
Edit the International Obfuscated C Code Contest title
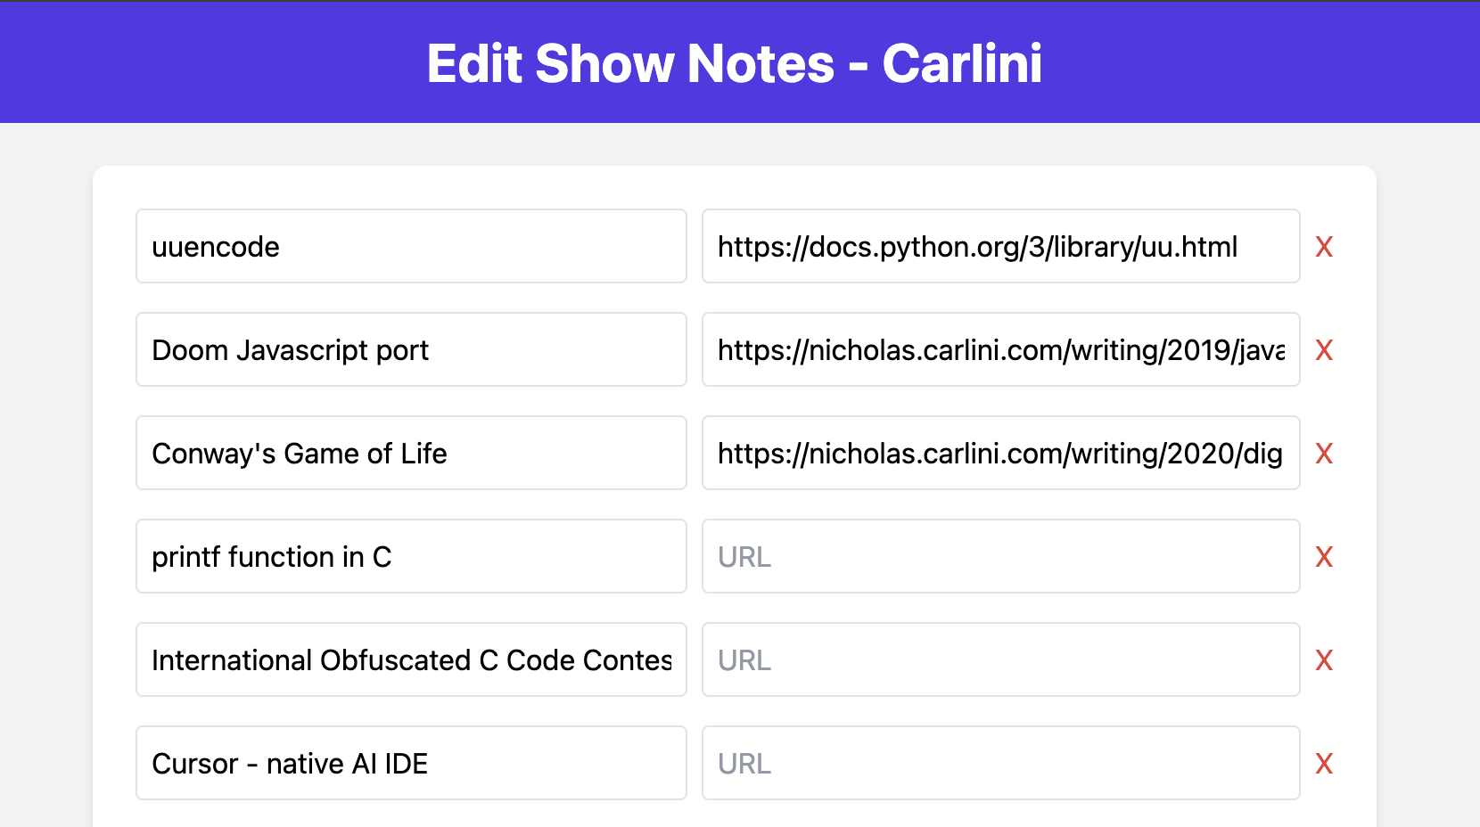(411, 659)
